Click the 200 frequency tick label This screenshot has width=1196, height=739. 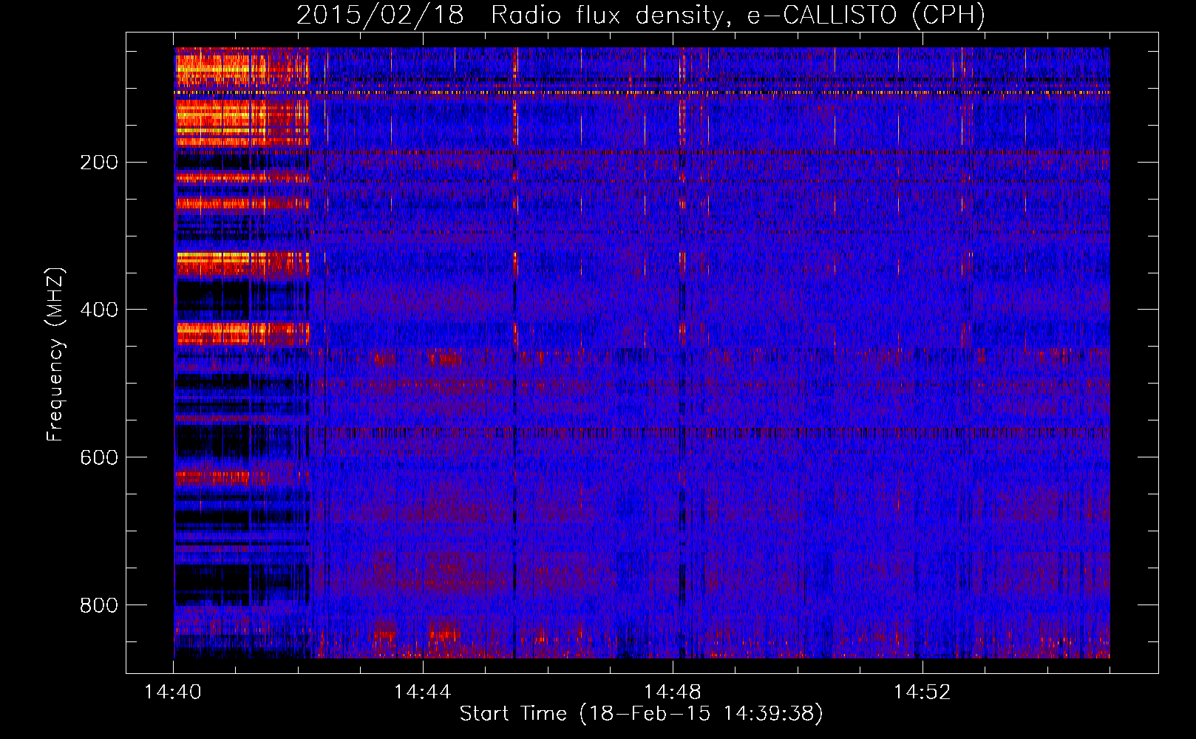pyautogui.click(x=98, y=162)
